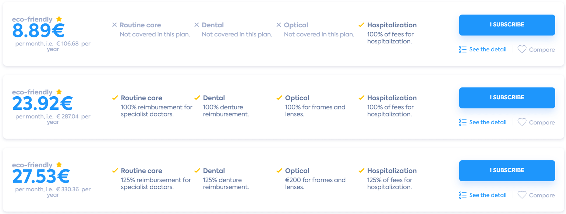Click the star icon on the 23.92€ plan
The height and width of the screenshot is (214, 566).
(59, 92)
